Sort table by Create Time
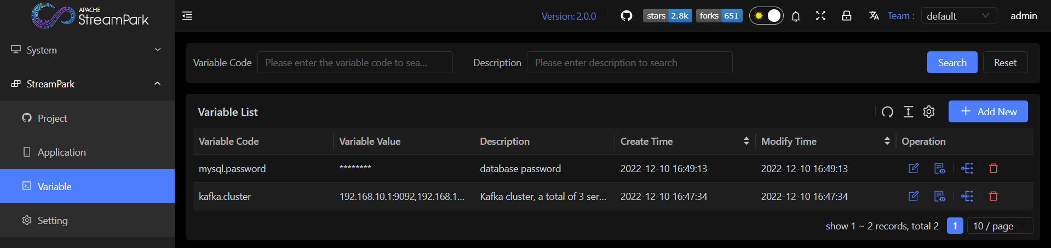The height and width of the screenshot is (248, 1051). (746, 141)
